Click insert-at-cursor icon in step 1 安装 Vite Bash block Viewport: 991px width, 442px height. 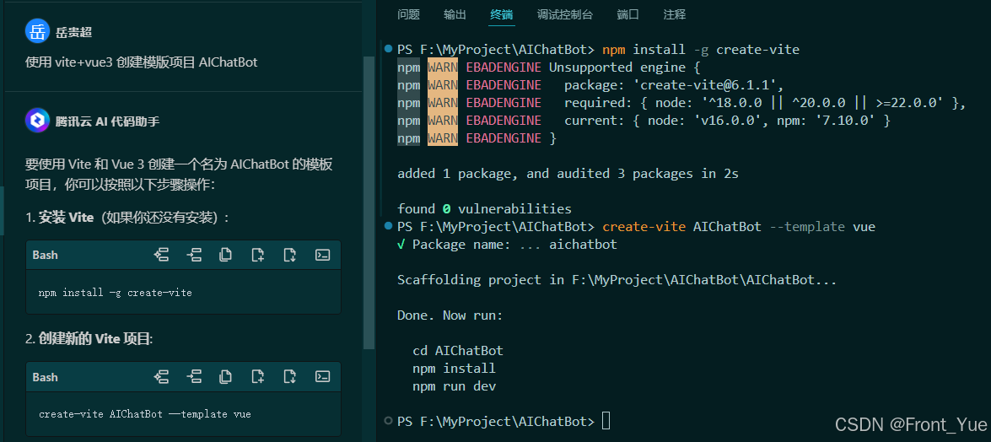(194, 255)
